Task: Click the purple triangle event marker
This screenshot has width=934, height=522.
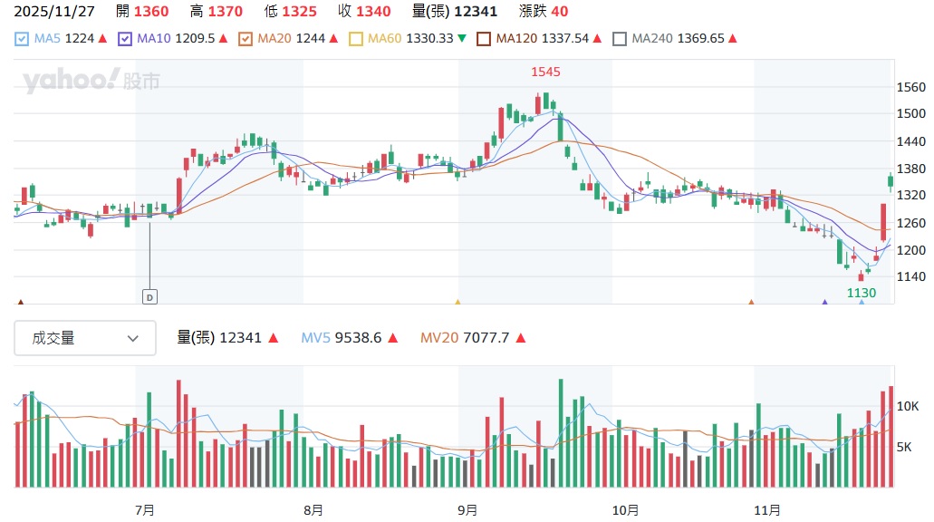Action: [x=824, y=302]
